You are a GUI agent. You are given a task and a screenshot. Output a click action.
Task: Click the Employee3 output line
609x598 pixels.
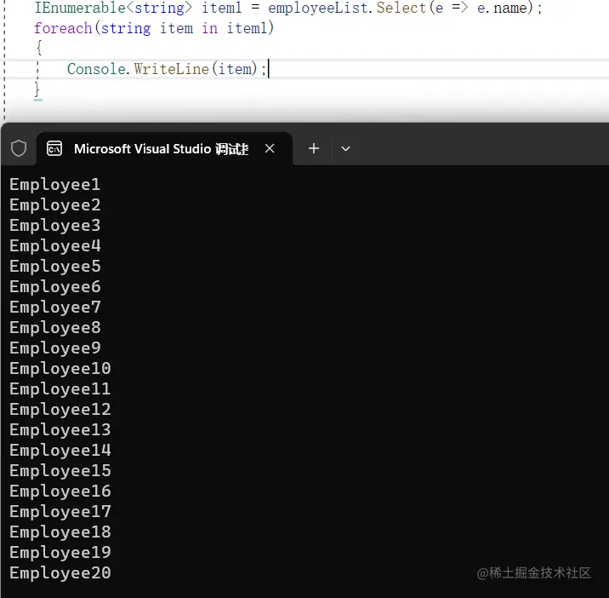[54, 225]
